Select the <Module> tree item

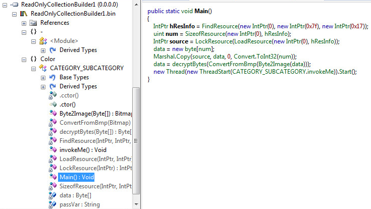point(64,41)
